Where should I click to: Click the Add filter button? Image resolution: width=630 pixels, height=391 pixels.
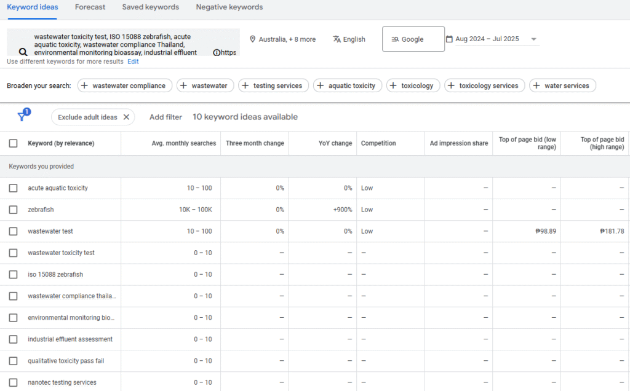pyautogui.click(x=165, y=117)
